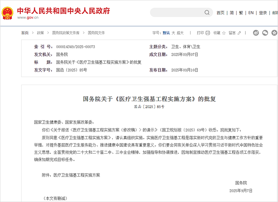This screenshot has height=202, width=278.
Task: Click the note （本文有删减）
Action: [x=56, y=198]
